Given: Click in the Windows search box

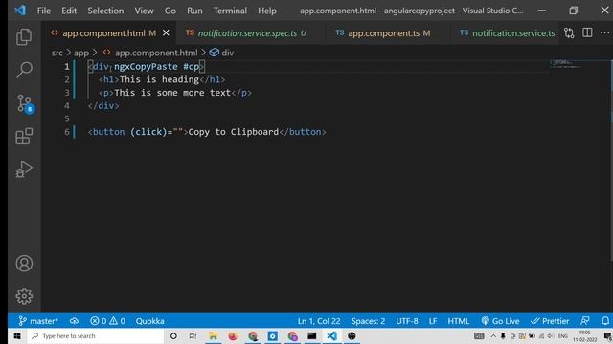Looking at the screenshot, I should (x=96, y=335).
